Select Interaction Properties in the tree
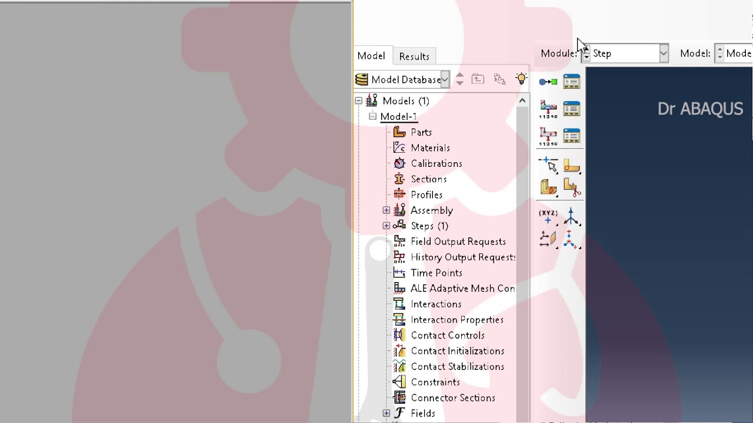This screenshot has width=753, height=423. [x=457, y=320]
